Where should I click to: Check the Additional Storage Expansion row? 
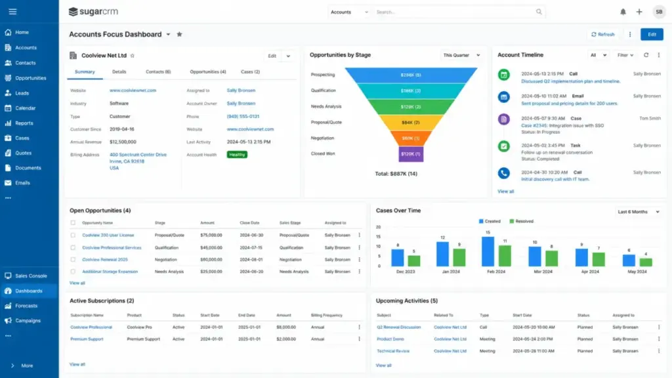73,272
